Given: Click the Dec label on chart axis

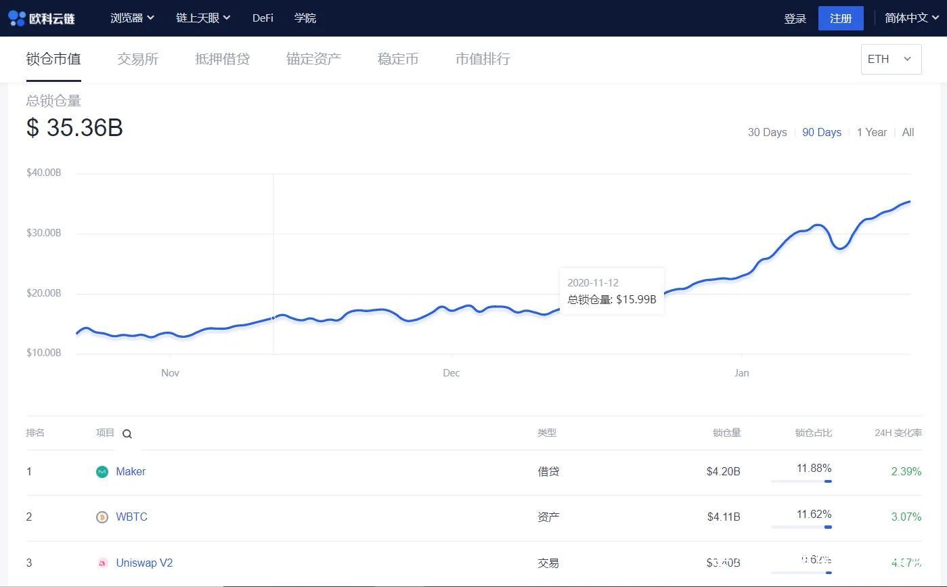Looking at the screenshot, I should pyautogui.click(x=452, y=373).
